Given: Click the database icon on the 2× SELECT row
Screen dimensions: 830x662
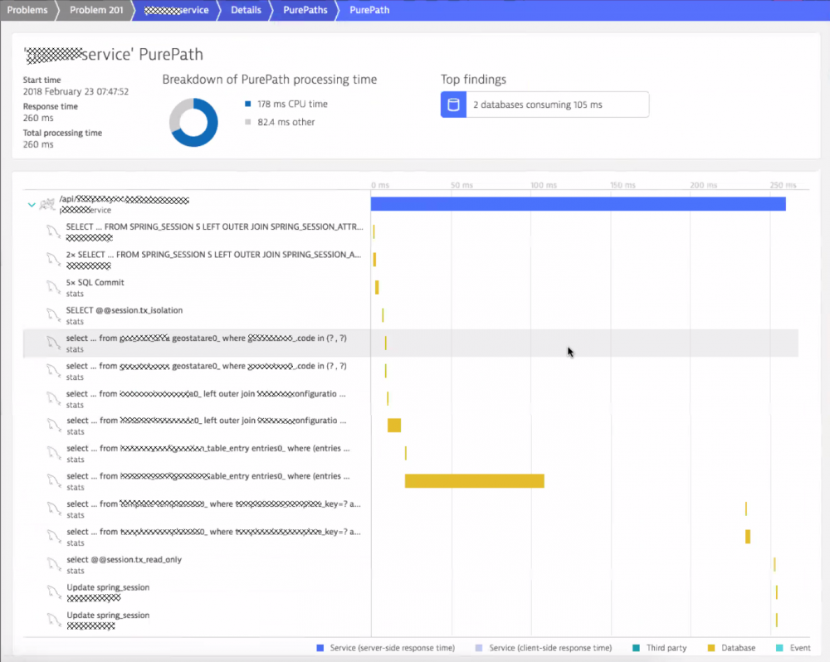Looking at the screenshot, I should [x=51, y=260].
